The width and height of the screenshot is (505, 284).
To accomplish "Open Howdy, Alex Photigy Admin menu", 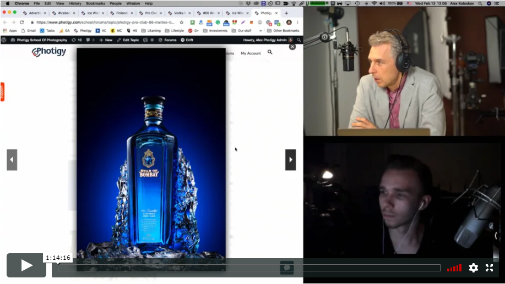I will (x=268, y=40).
